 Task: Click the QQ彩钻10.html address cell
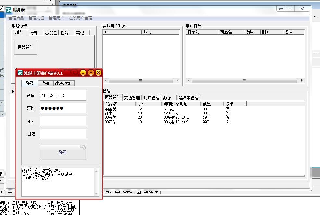176,122
